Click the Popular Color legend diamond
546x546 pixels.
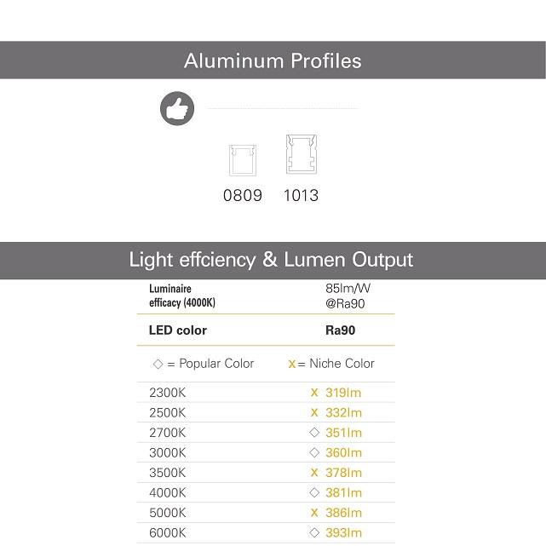tap(158, 364)
